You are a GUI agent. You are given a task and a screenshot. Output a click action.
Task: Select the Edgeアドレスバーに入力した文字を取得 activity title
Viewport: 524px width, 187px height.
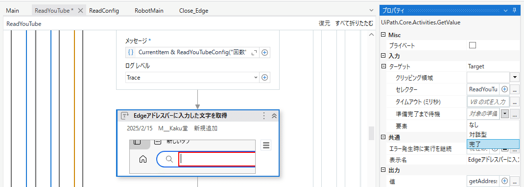click(x=181, y=116)
